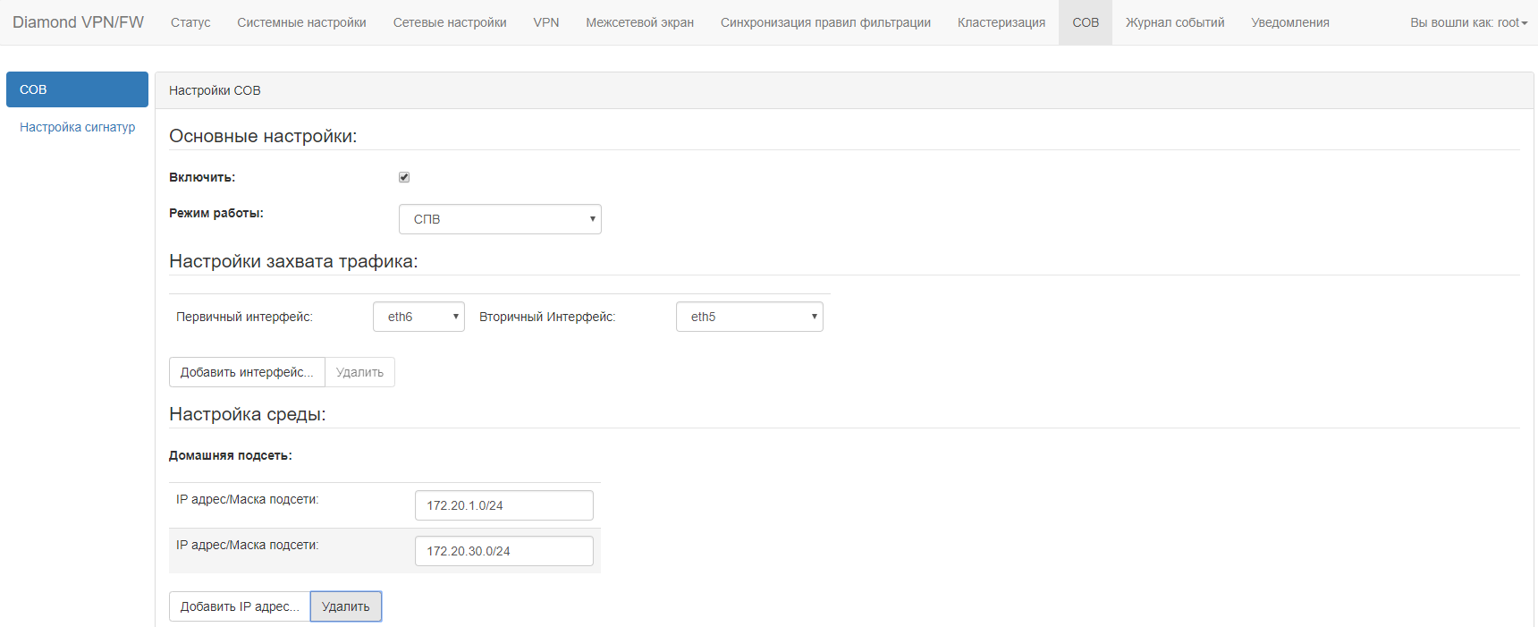Open the Настройка сигнатур sidebar link

pyautogui.click(x=78, y=127)
